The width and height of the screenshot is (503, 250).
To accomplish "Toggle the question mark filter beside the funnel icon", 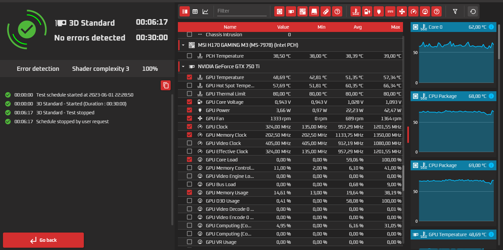I will point(437,12).
